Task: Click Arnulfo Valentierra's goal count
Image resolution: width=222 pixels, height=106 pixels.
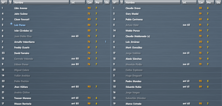Action: coord(105,42)
